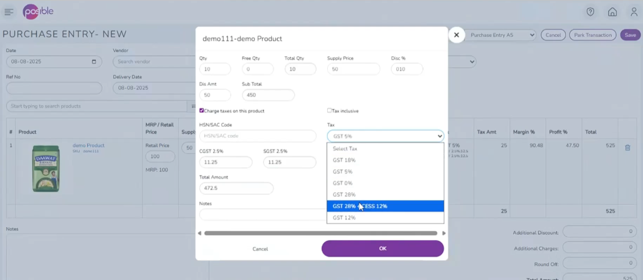
Task: Focus the CGST 2.5% amount field
Action: click(x=226, y=162)
